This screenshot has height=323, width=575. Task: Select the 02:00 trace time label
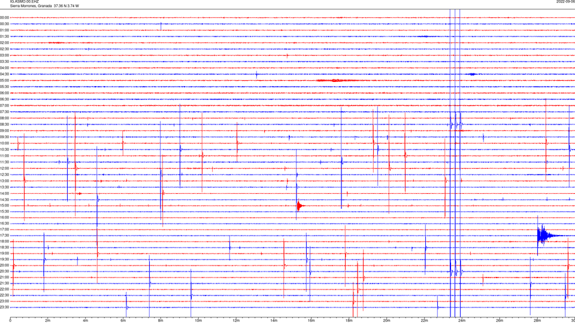click(5, 43)
